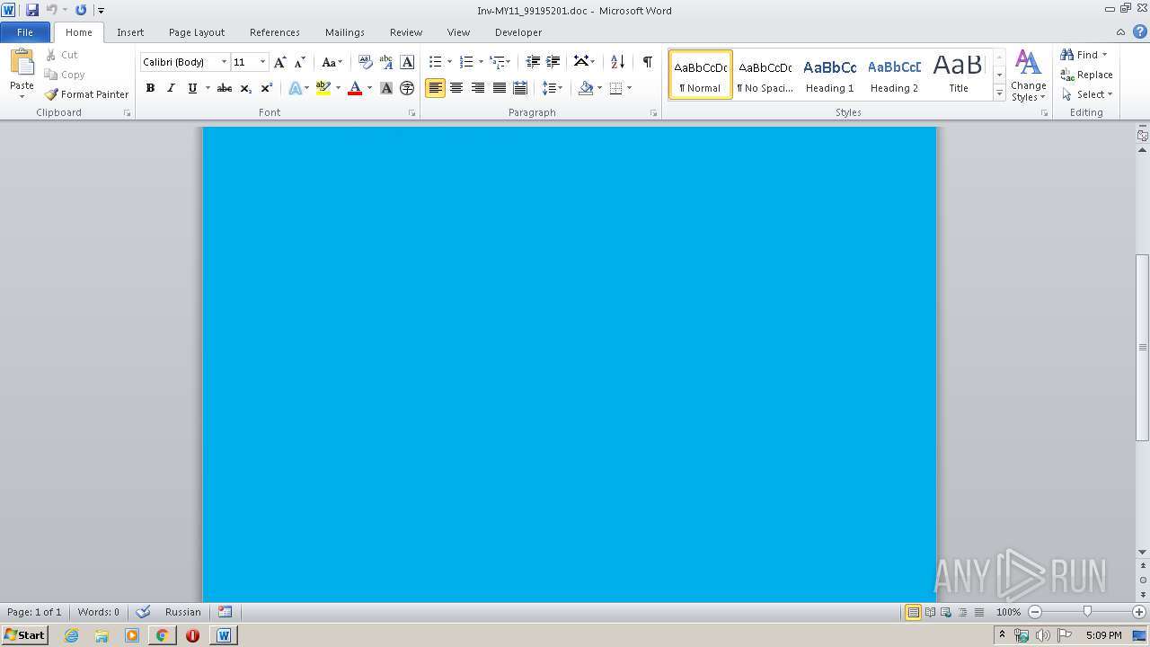This screenshot has height=647, width=1150.
Task: Click Shrink Font icon
Action: [x=300, y=62]
